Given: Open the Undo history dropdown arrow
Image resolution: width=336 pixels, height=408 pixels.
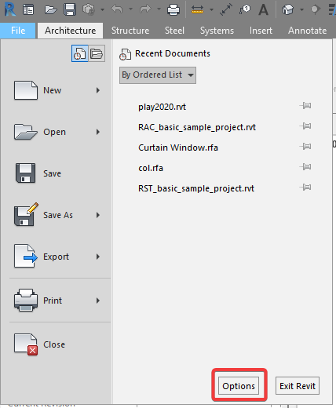Looking at the screenshot, I should 130,9.
